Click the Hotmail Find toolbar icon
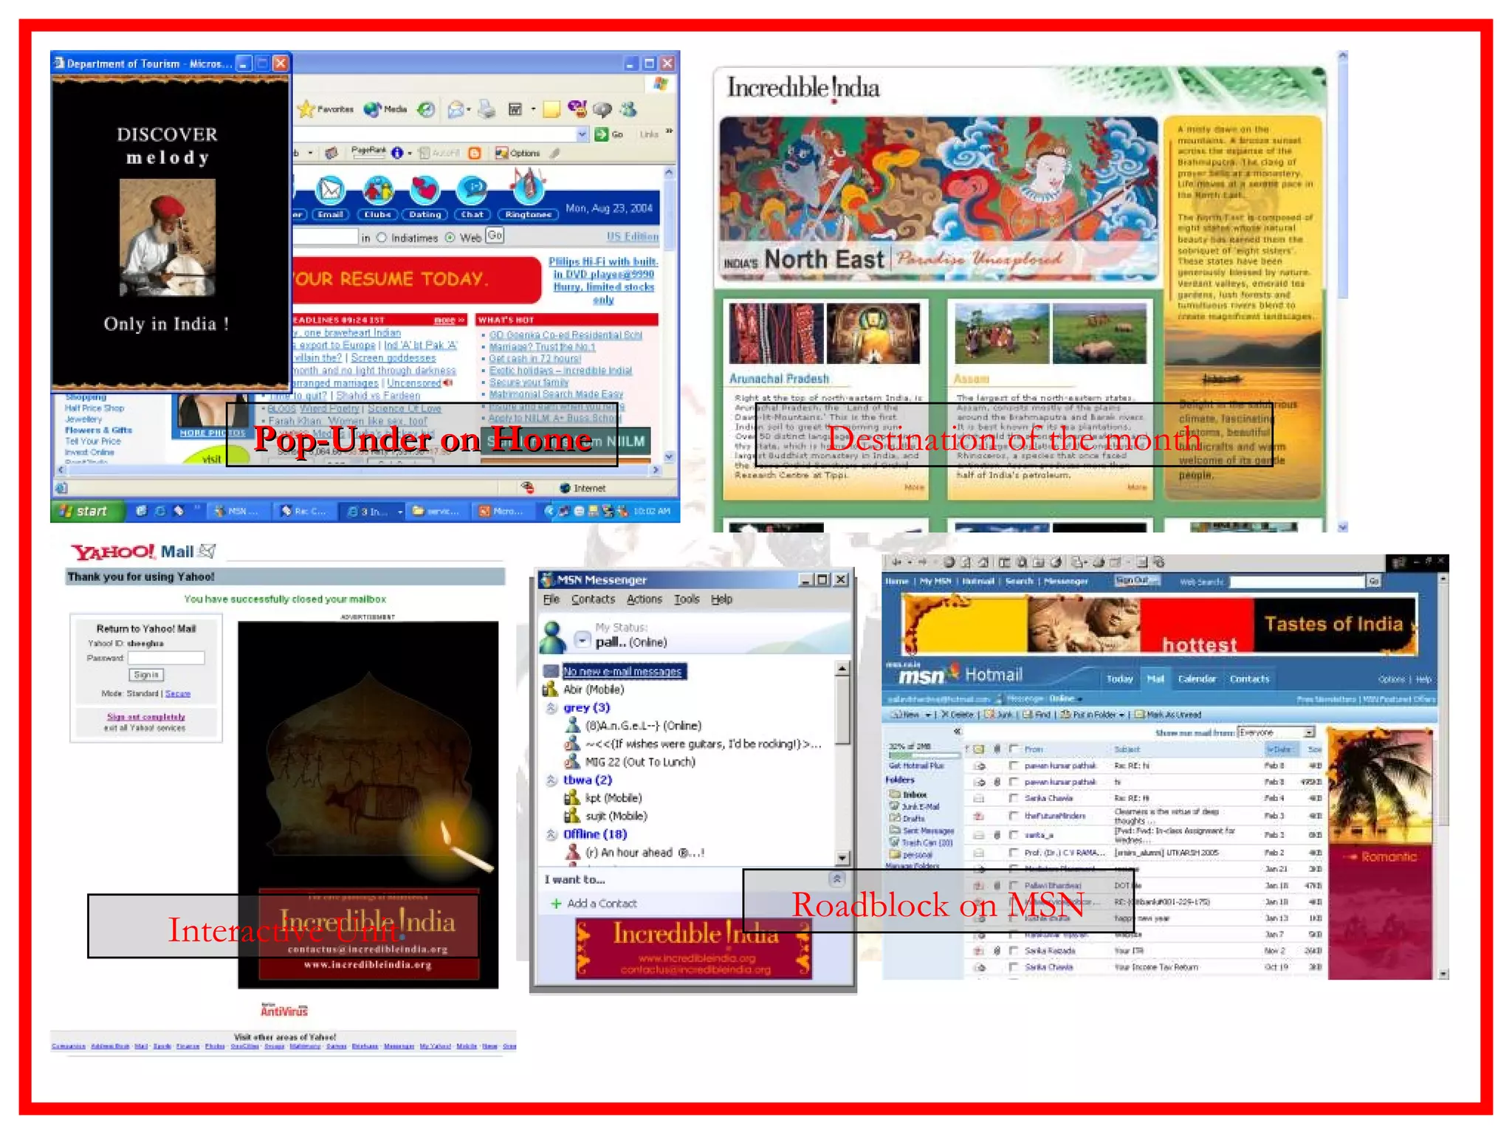The width and height of the screenshot is (1512, 1134). click(x=1037, y=715)
